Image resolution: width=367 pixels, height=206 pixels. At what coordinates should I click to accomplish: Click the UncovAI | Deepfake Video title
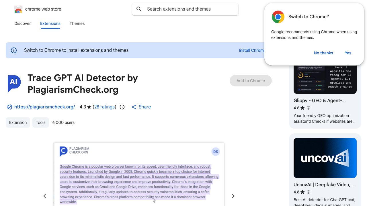[x=324, y=185]
